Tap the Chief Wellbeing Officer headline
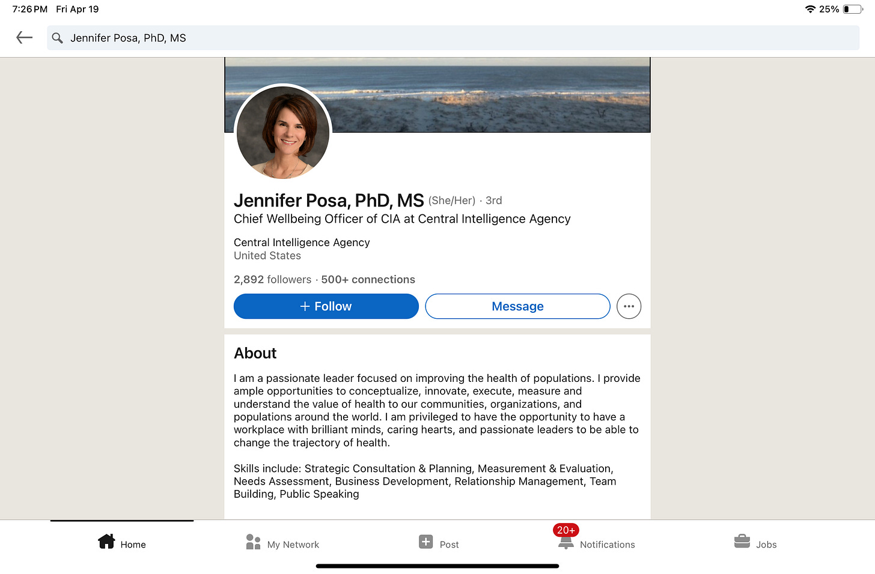The height and width of the screenshot is (574, 875). pos(402,219)
